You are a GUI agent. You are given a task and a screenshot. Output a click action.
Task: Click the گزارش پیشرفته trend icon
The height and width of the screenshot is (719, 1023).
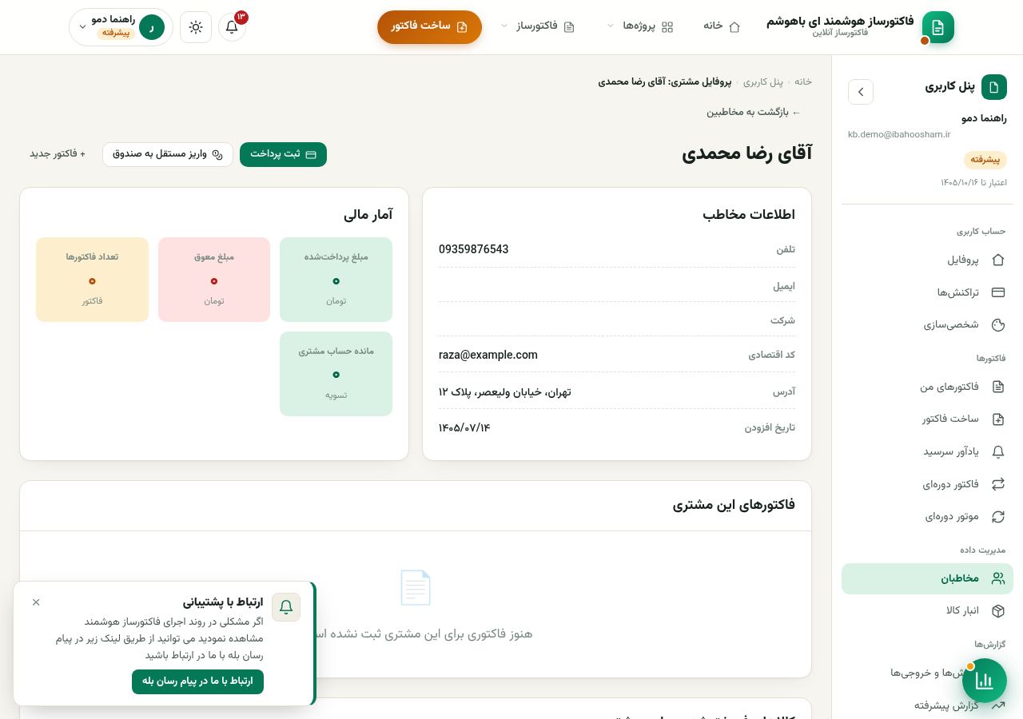[x=998, y=705]
